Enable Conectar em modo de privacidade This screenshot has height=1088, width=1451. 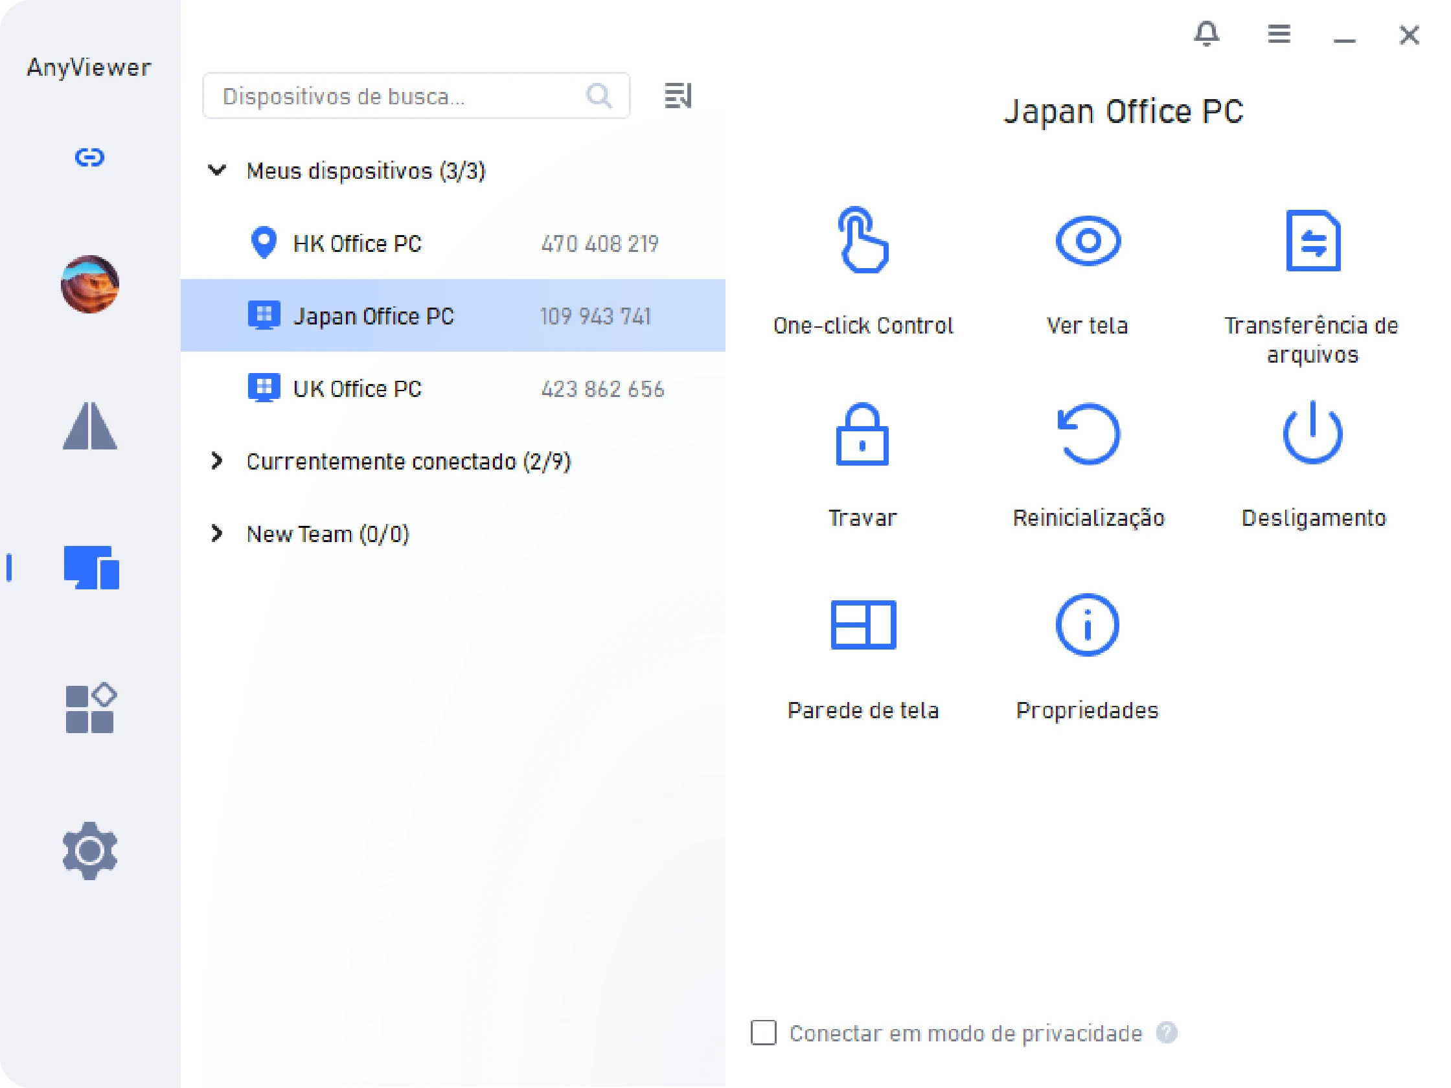pyautogui.click(x=764, y=1032)
